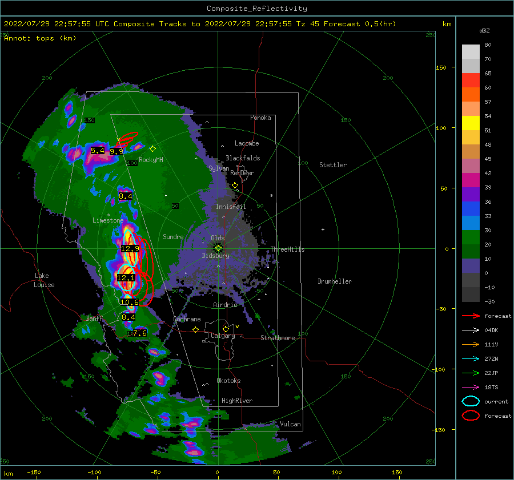The height and width of the screenshot is (480, 514).
Task: Click the dark orange swatch between 60 and 57
Action: tap(471, 94)
